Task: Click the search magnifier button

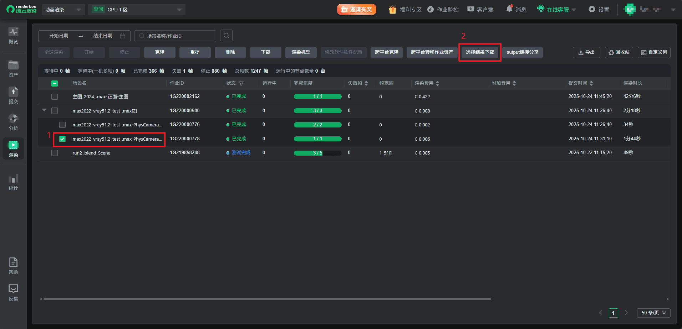Action: click(226, 36)
